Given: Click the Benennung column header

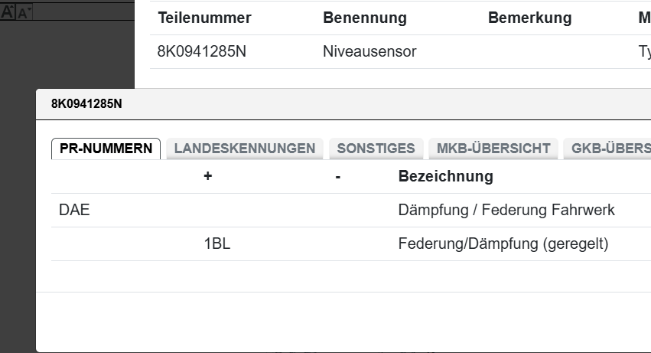Looking at the screenshot, I should point(365,18).
